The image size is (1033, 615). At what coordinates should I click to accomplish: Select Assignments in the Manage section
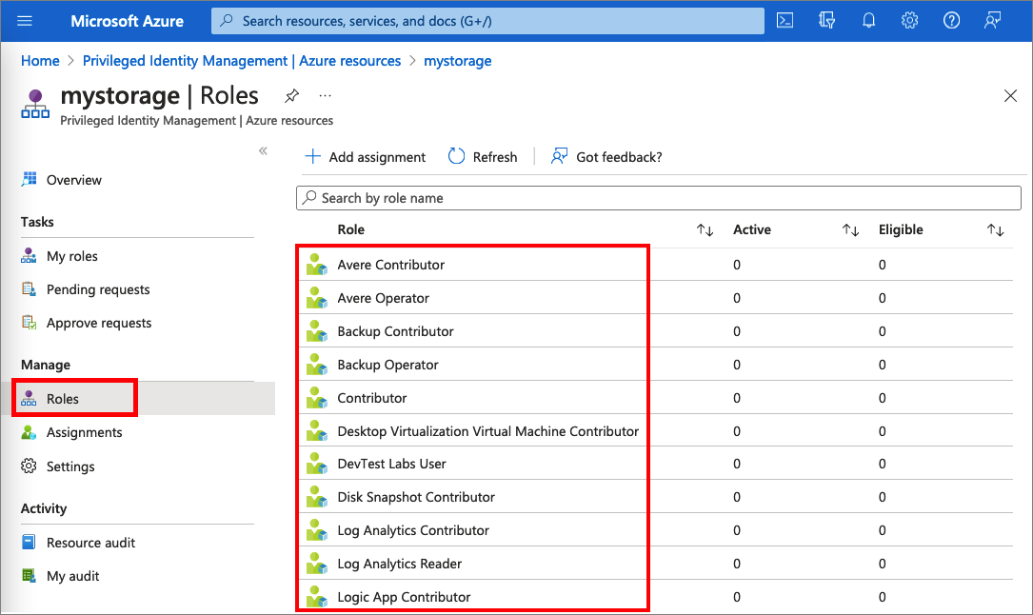[x=84, y=431]
